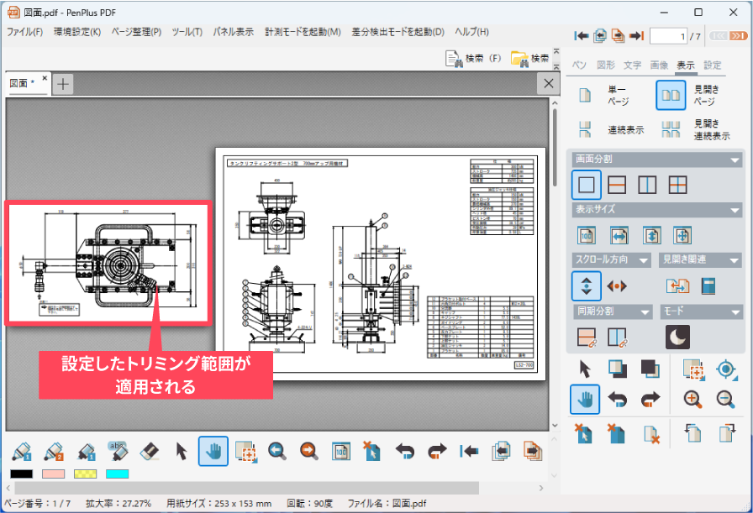
Task: Select 単一ページ single page view
Action: 587,96
